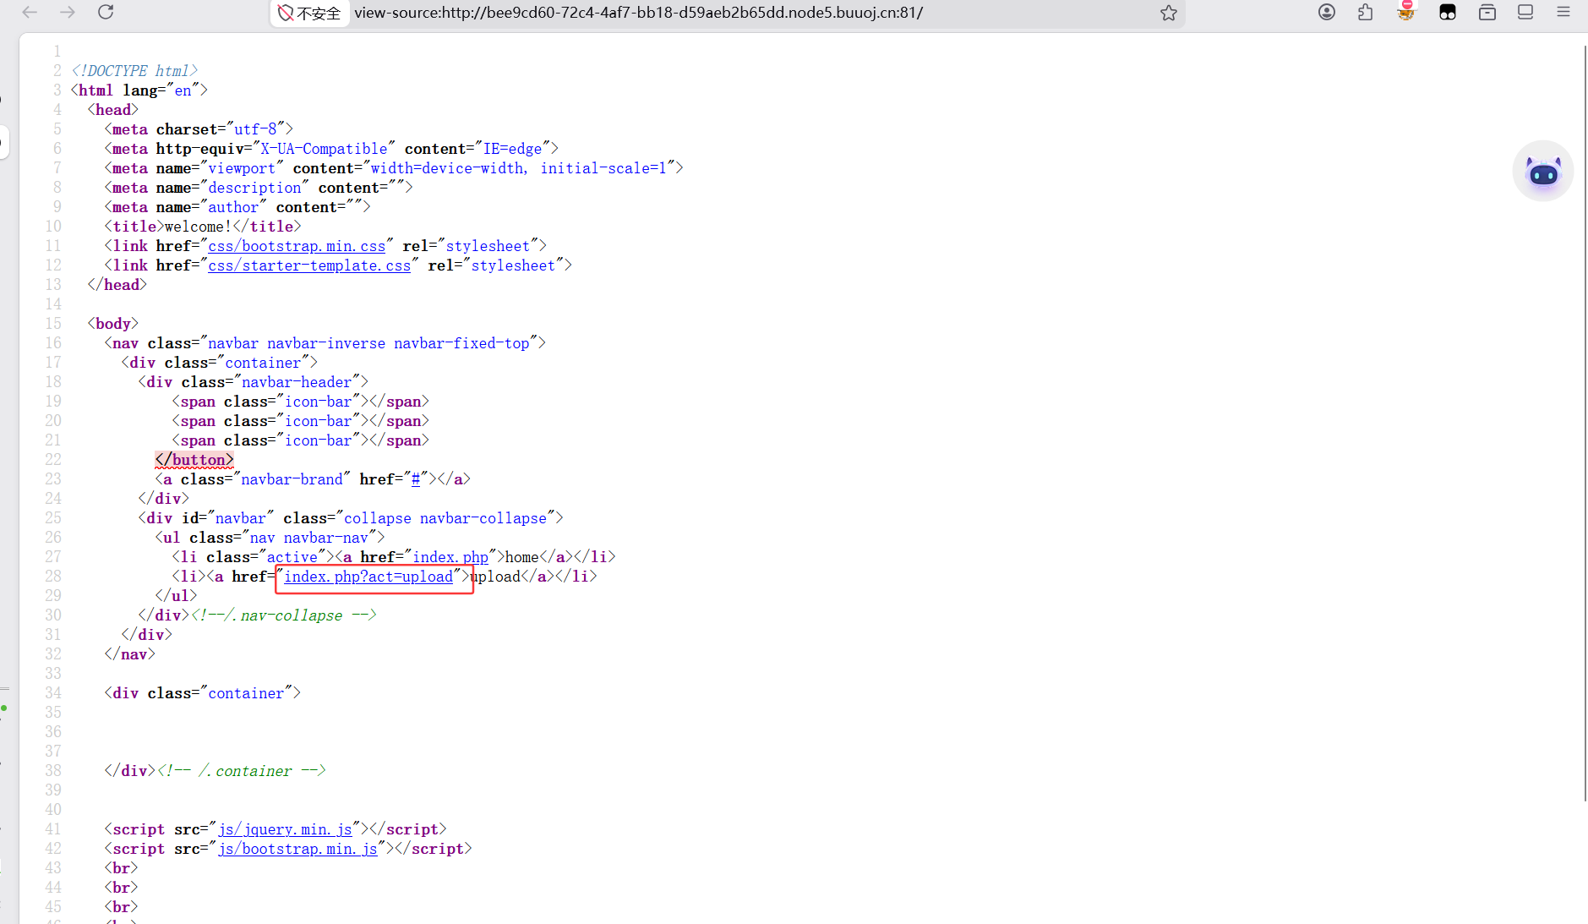The image size is (1588, 924).
Task: Follow the # href link
Action: [x=415, y=479]
